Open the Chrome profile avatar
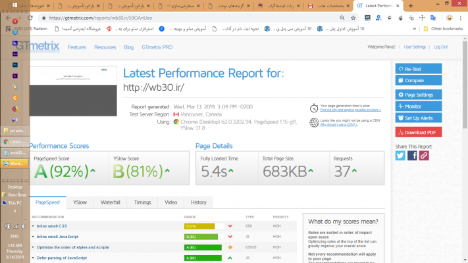Image resolution: width=468 pixels, height=263 pixels. tap(449, 18)
